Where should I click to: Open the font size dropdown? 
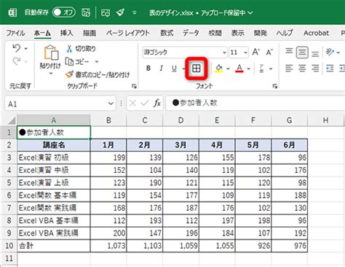click(x=245, y=53)
